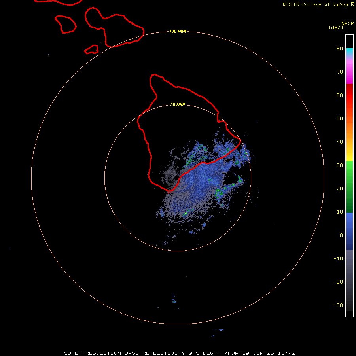Image resolution: width=356 pixels, height=356 pixels.
Task: Click the -10 value on the dBZ scale
Action: [338, 259]
